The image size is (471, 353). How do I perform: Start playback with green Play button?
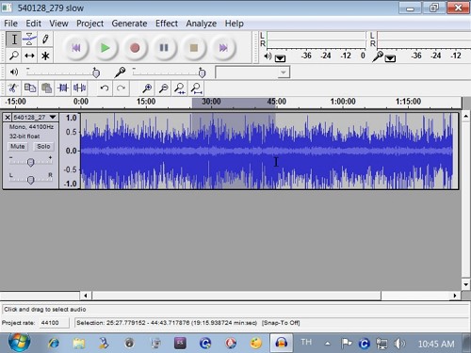(106, 48)
